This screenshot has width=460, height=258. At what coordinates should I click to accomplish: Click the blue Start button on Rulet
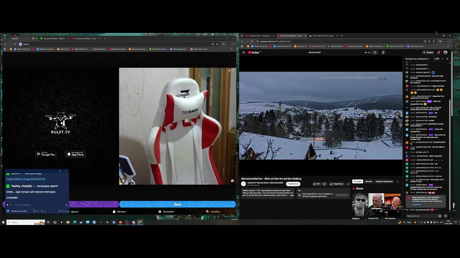click(178, 204)
